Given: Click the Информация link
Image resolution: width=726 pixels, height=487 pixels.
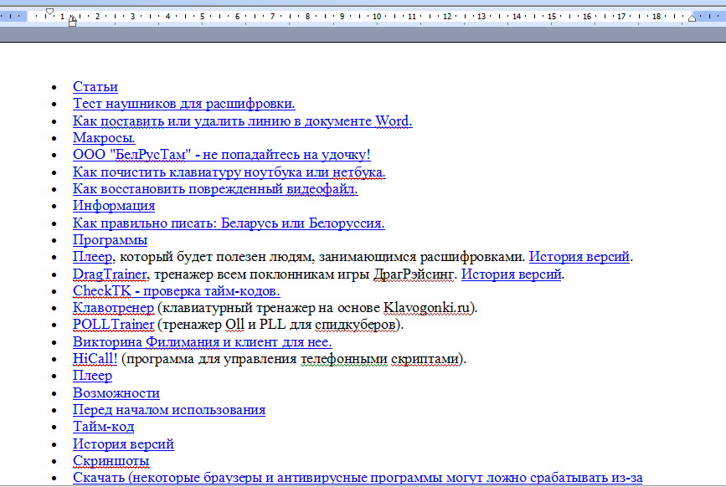Looking at the screenshot, I should coord(113,206).
